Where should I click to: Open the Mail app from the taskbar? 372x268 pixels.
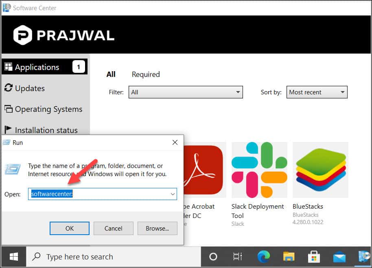(339, 257)
